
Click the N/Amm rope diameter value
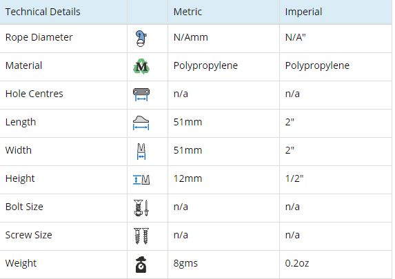point(191,37)
